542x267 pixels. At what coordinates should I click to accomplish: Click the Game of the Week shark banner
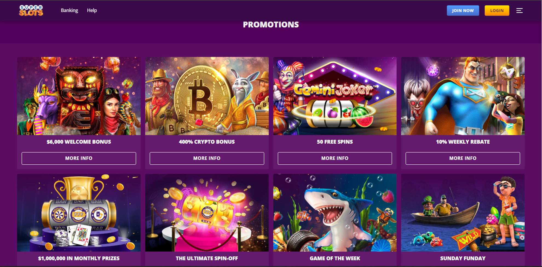335,213
